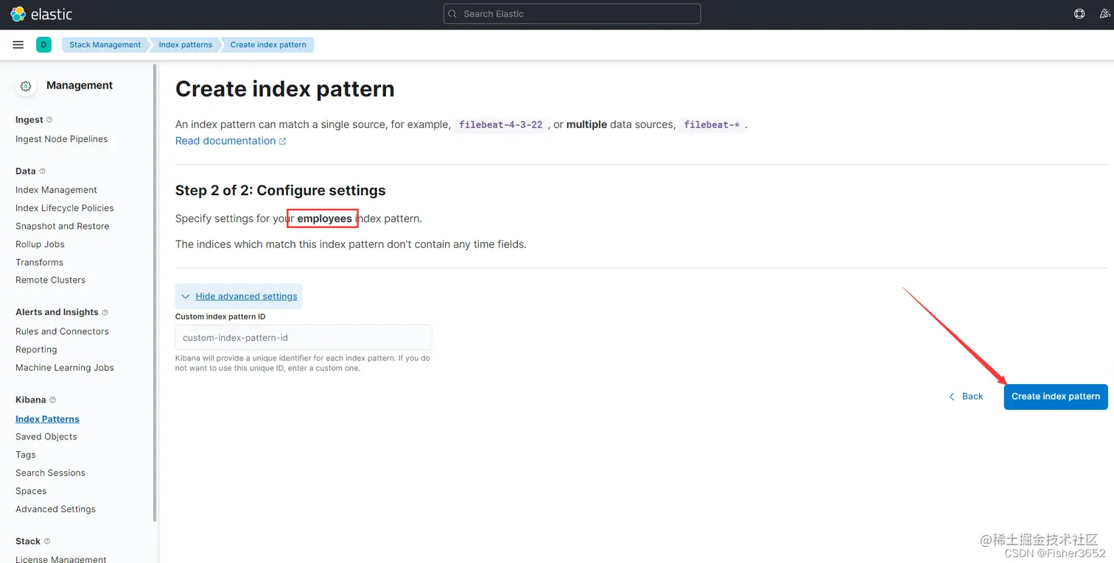
Task: Open Ingest Node Pipelines
Action: click(x=62, y=139)
